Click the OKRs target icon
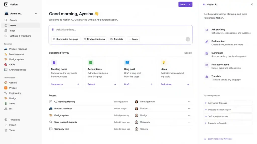 (6, 64)
